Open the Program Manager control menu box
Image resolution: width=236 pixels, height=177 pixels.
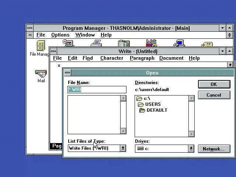[x=30, y=28]
